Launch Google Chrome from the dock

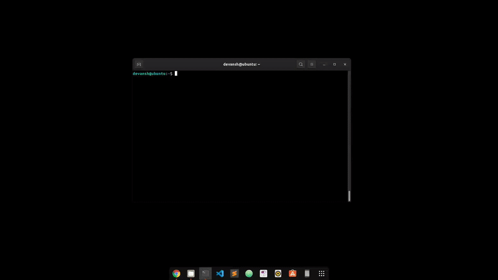(176, 273)
